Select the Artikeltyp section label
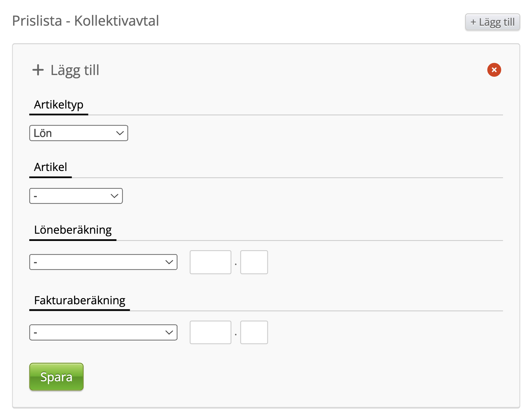The width and height of the screenshot is (530, 420). [x=59, y=105]
